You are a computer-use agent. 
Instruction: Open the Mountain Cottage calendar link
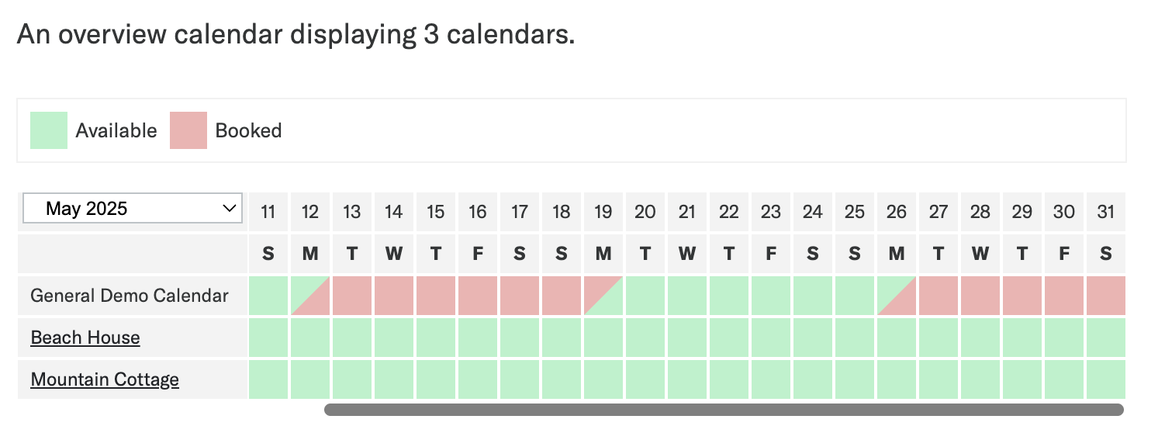[x=105, y=379]
